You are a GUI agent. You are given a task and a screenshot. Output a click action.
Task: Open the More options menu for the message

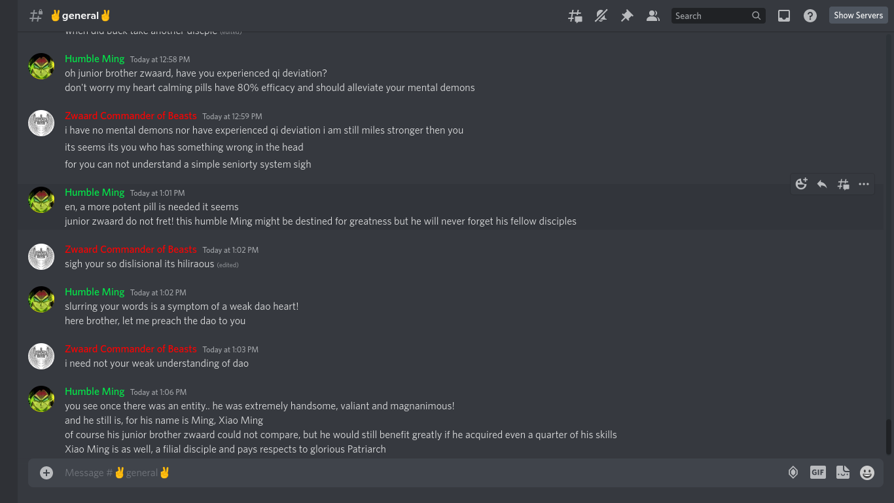864,184
